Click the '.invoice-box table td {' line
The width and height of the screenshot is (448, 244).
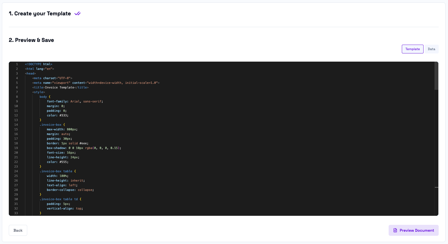tap(60, 199)
